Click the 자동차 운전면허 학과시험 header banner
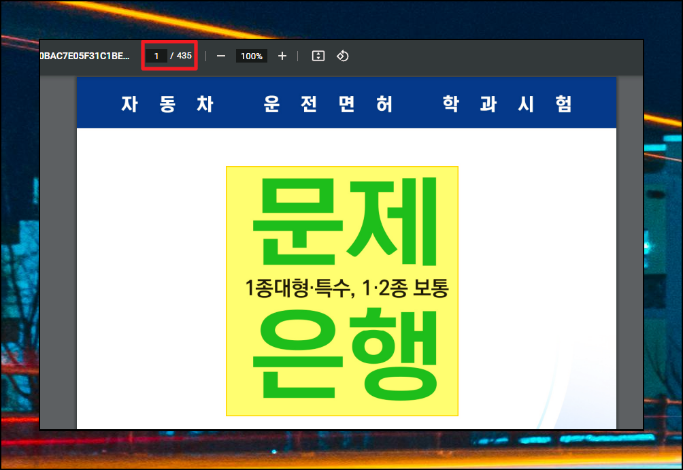The image size is (683, 470). click(346, 102)
